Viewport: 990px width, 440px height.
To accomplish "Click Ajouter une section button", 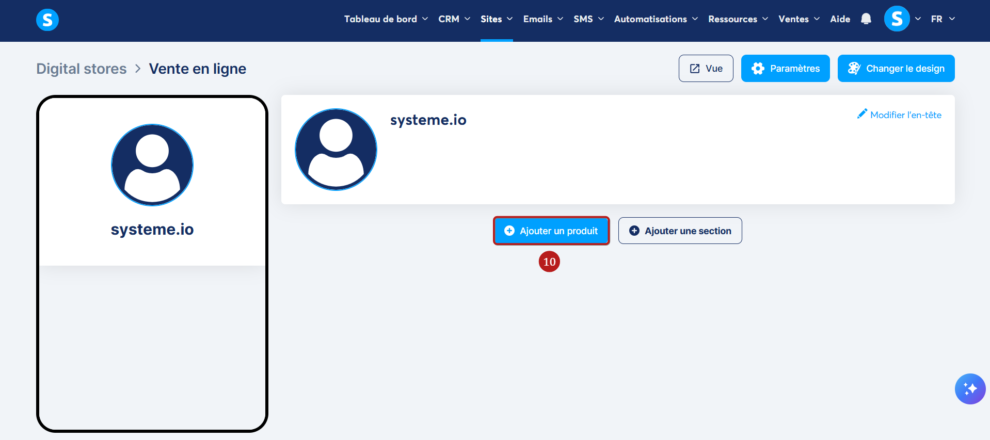I will tap(680, 231).
